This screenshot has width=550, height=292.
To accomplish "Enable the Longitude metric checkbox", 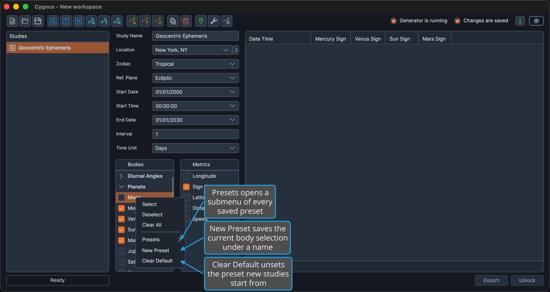I will pyautogui.click(x=186, y=176).
